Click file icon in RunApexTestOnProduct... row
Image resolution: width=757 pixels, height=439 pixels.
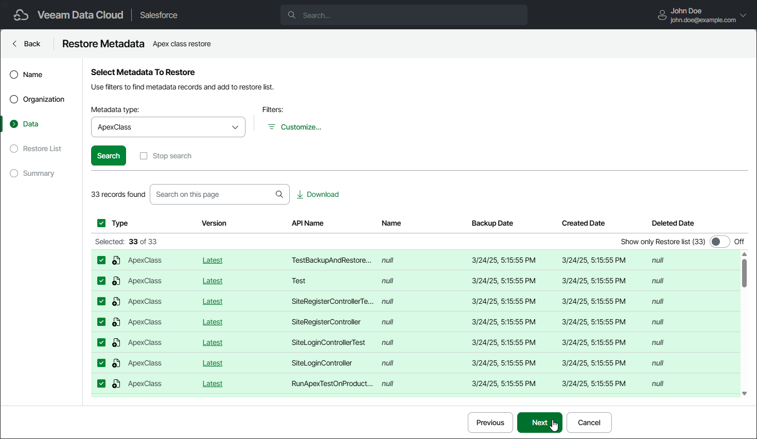(116, 383)
